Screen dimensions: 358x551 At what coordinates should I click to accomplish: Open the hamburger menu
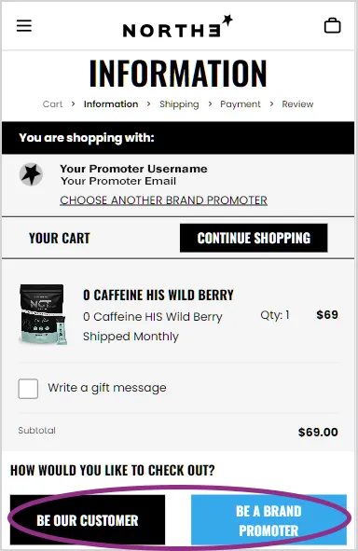click(x=24, y=26)
